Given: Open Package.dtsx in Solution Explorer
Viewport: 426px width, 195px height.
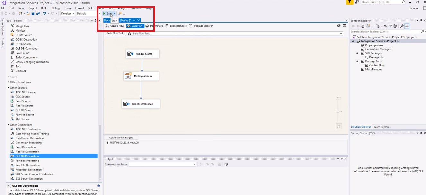Looking at the screenshot, I should (377, 57).
